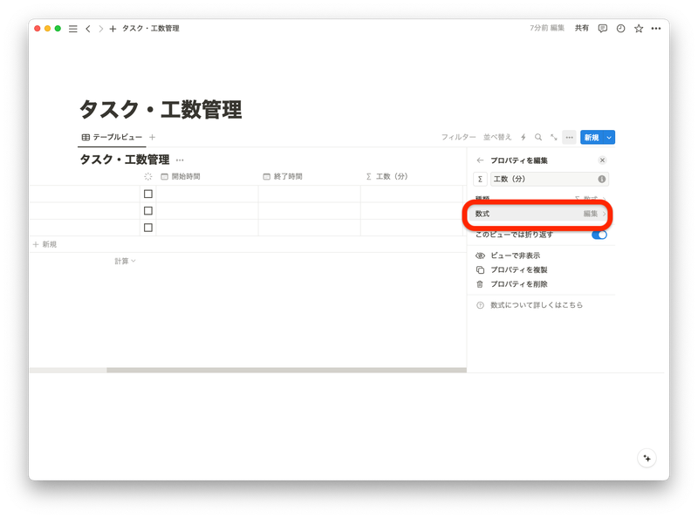Expand the 新規 button's dropdown chevron

(607, 138)
